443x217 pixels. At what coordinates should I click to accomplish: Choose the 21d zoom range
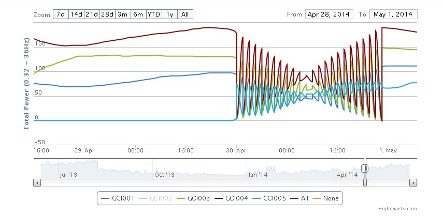pyautogui.click(x=92, y=14)
